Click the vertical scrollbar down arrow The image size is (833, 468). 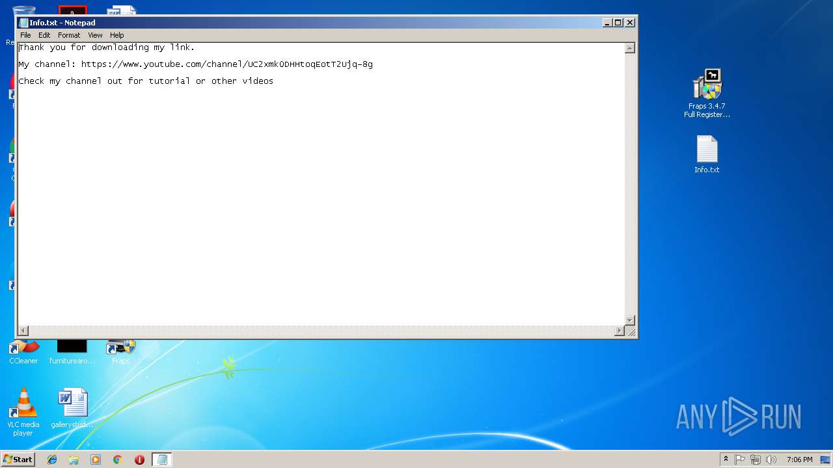click(629, 320)
